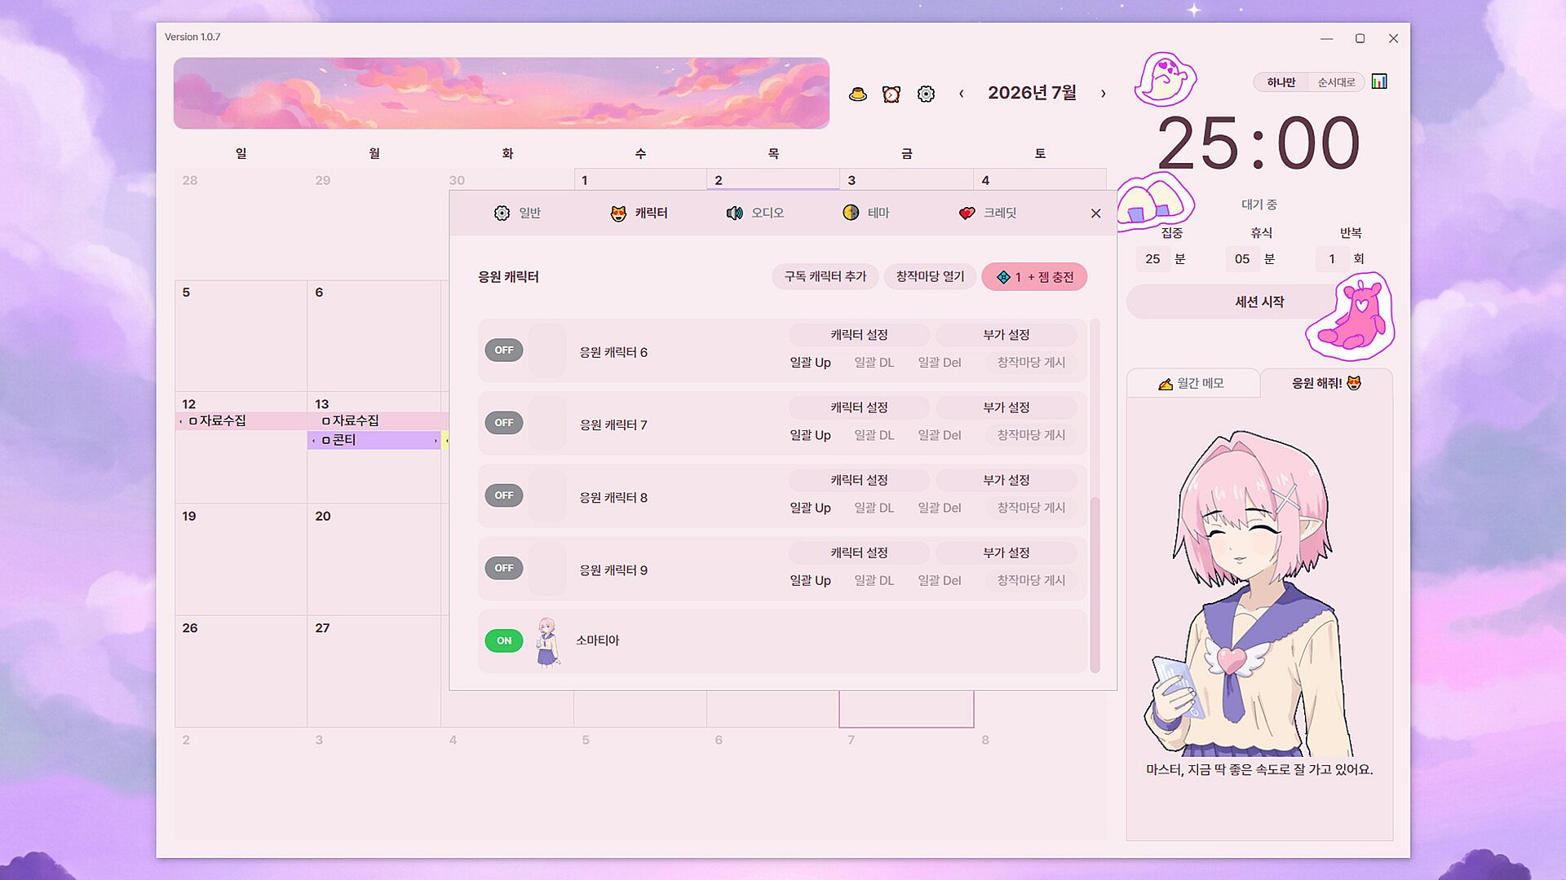Image resolution: width=1566 pixels, height=880 pixels.
Task: Open 캐릭터 설정 for 응원 캐릭터 8
Action: [x=859, y=480]
